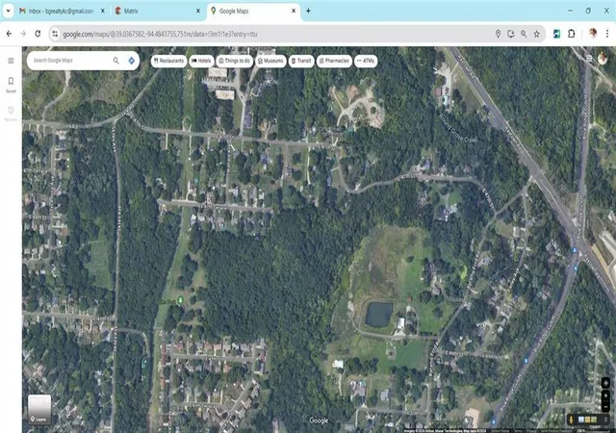Viewport: 616px width, 433px height.
Task: Reload the current page
Action: (x=38, y=34)
